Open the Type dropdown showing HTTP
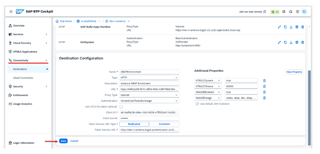Screen dimensions: 320x154 point(149,78)
